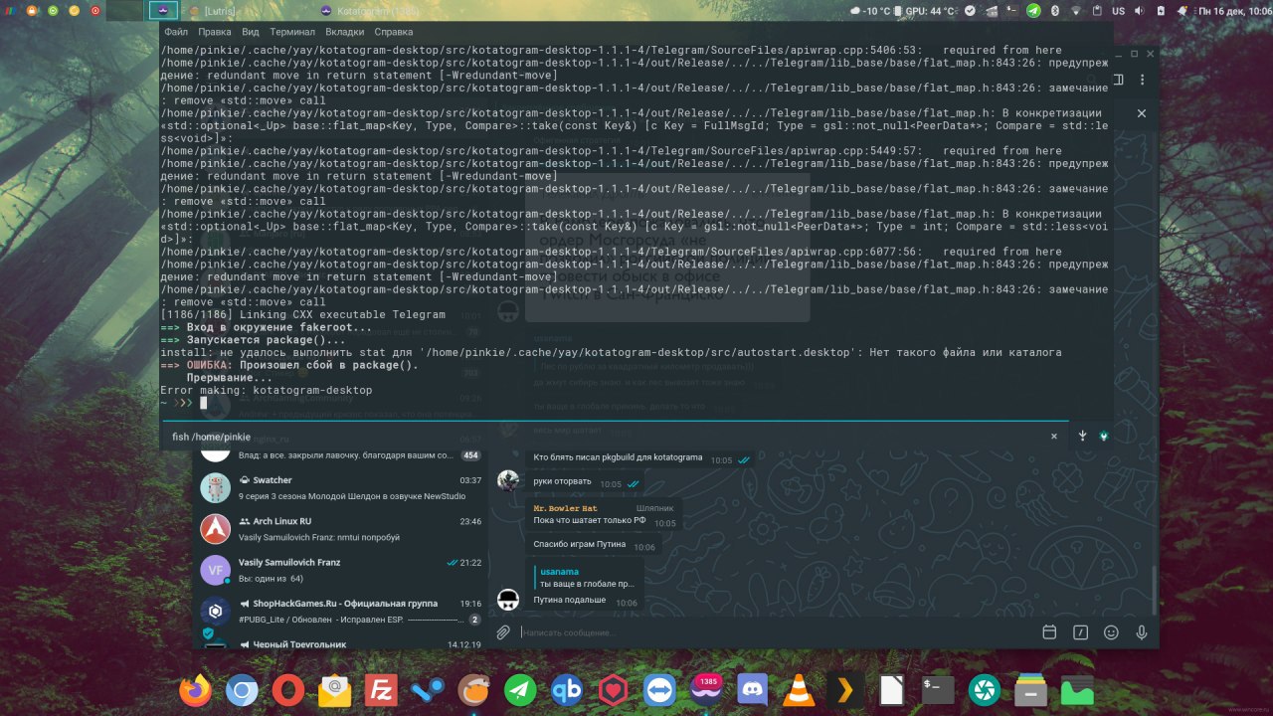Click the Telegram chat scrollbar
1273x716 pixels.
click(1155, 591)
